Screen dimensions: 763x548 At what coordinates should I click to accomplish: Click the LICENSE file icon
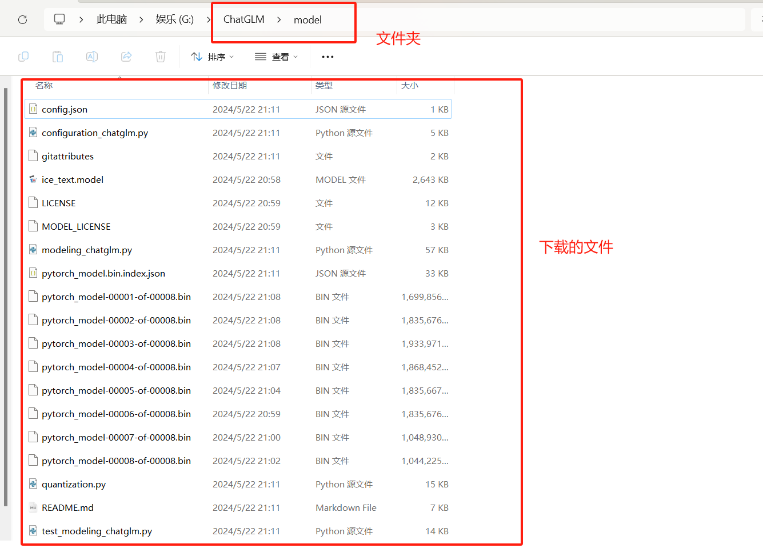pos(33,202)
